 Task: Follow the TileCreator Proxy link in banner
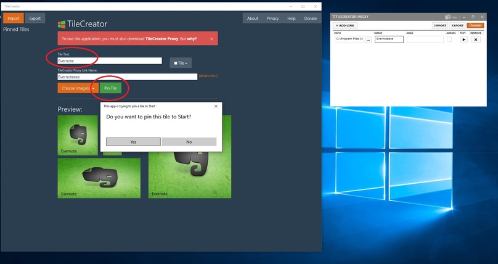[161, 39]
